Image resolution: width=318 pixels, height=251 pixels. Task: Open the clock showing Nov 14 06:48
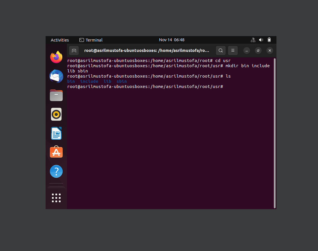coord(172,40)
